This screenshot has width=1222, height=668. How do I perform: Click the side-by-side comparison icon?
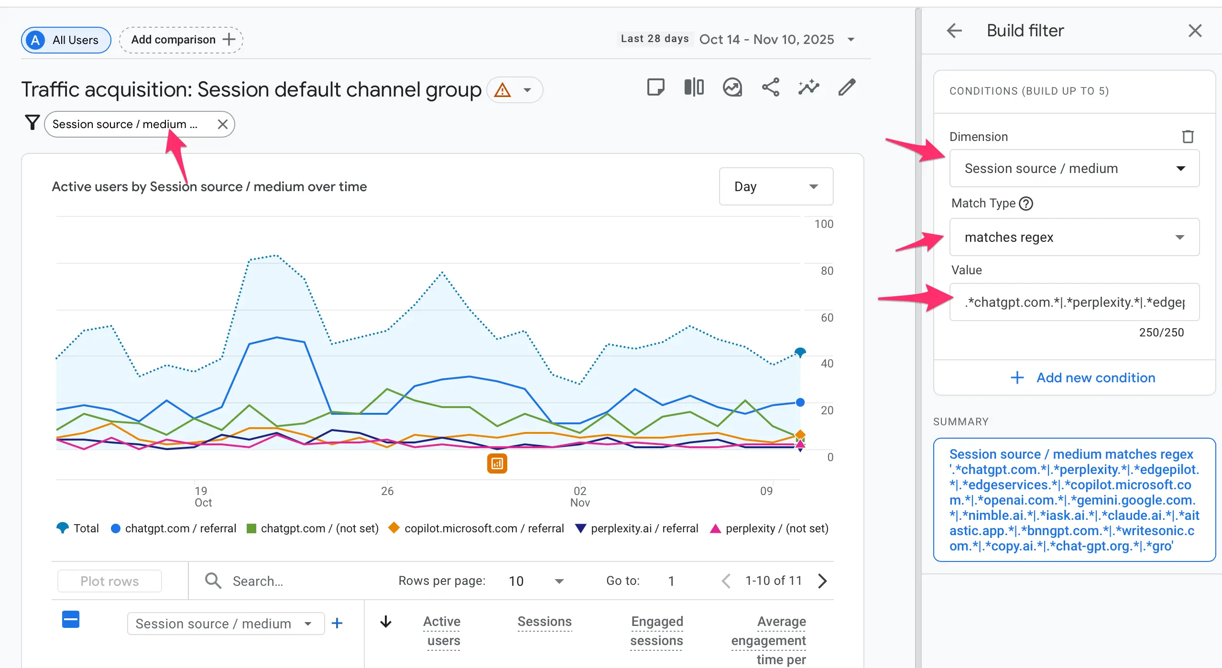[x=693, y=87]
